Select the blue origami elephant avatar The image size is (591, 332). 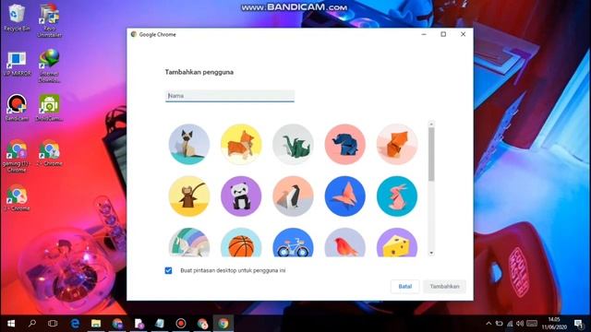[x=344, y=144]
